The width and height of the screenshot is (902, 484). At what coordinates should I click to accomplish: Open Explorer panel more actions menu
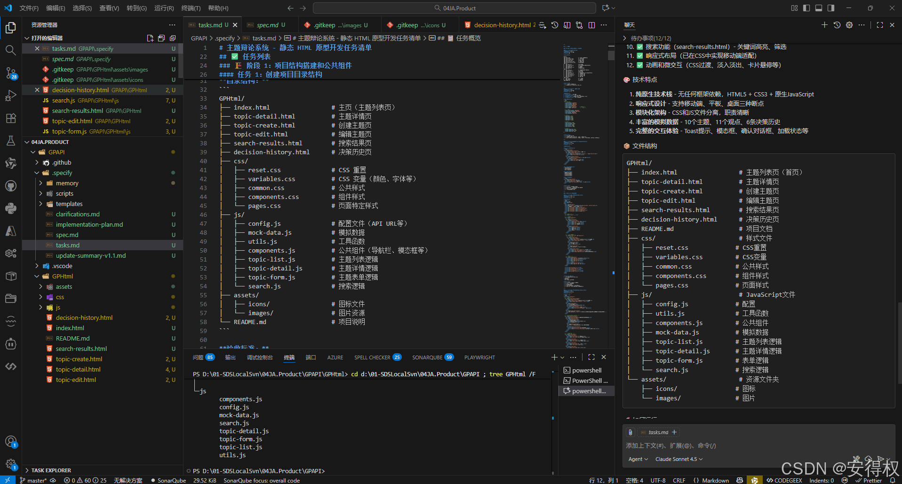pyautogui.click(x=172, y=25)
